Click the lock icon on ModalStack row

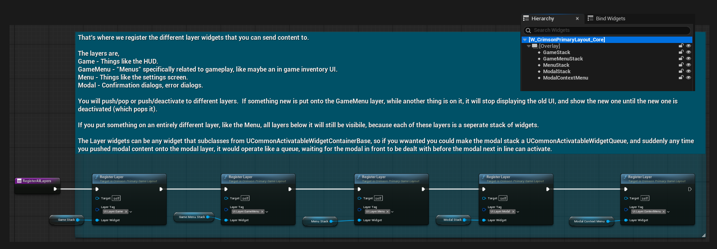click(681, 71)
